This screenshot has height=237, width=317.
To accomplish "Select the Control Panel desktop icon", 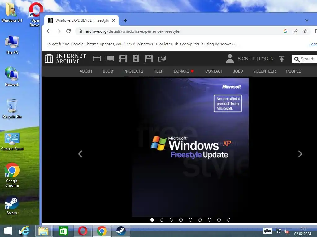I will point(12,142).
